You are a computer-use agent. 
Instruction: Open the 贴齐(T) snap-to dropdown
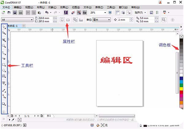(145, 13)
